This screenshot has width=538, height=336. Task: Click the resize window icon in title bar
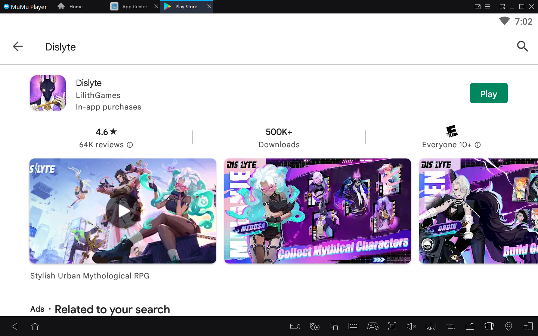tap(502, 7)
